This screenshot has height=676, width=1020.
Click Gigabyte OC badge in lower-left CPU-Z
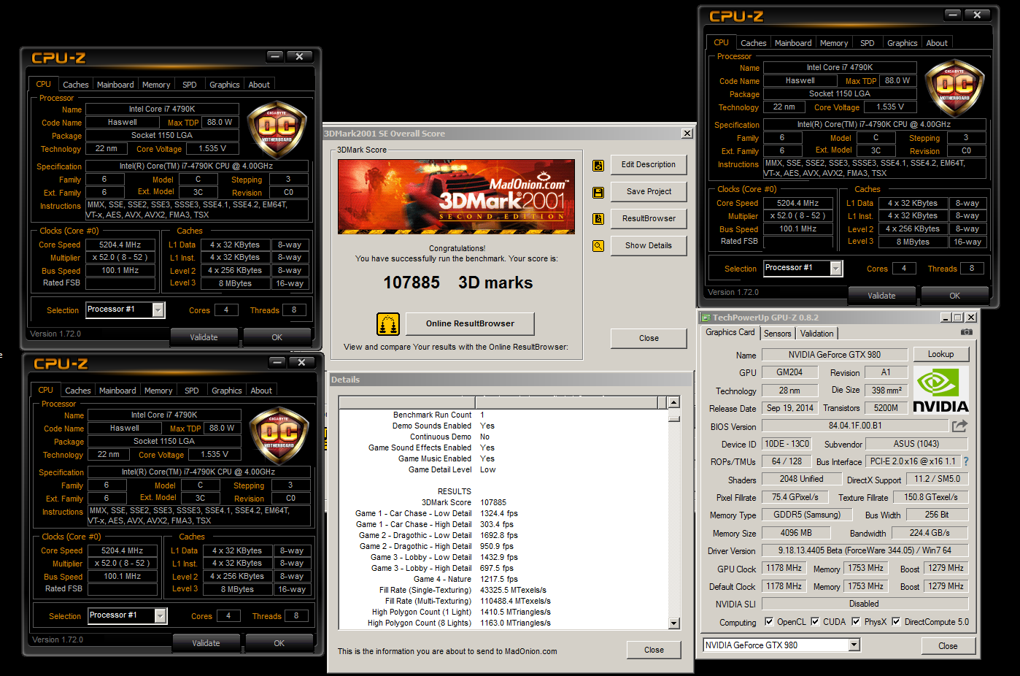(279, 435)
